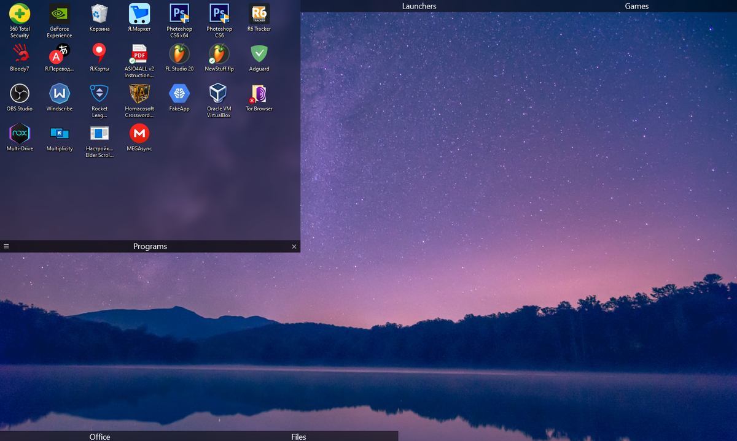Expand the Games fence
The height and width of the screenshot is (441, 737).
coord(637,6)
